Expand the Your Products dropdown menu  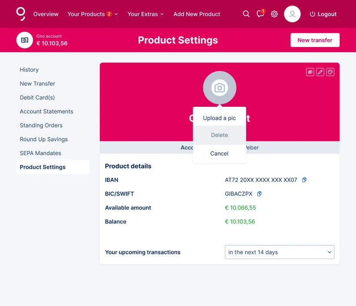(x=92, y=14)
